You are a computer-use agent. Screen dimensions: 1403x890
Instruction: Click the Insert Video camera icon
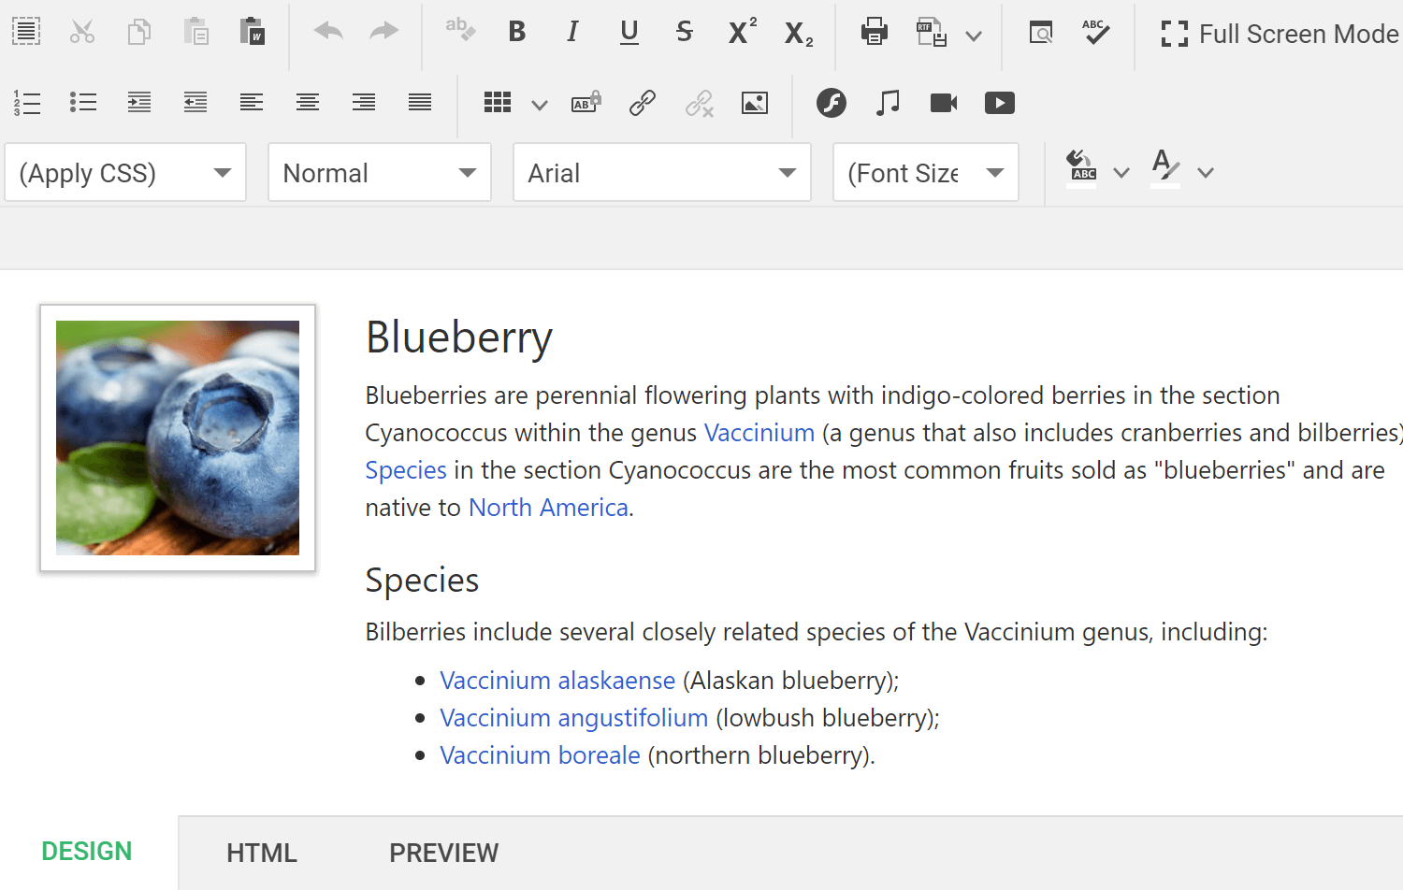click(943, 103)
